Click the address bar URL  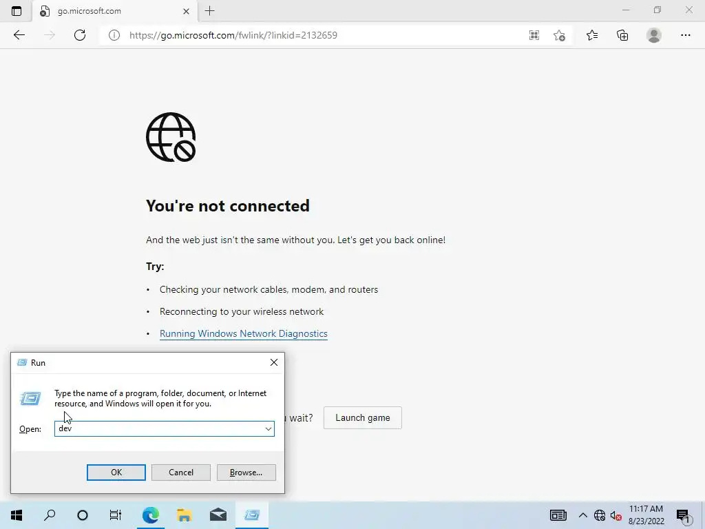pyautogui.click(x=233, y=35)
